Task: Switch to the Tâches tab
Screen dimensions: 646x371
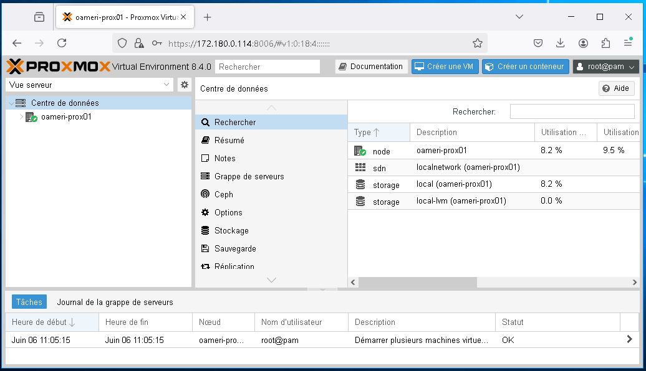Action: tap(29, 302)
